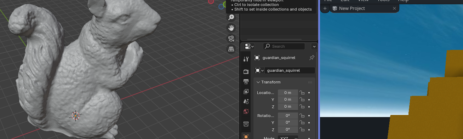Lock the Location Z axis

(x=302, y=107)
